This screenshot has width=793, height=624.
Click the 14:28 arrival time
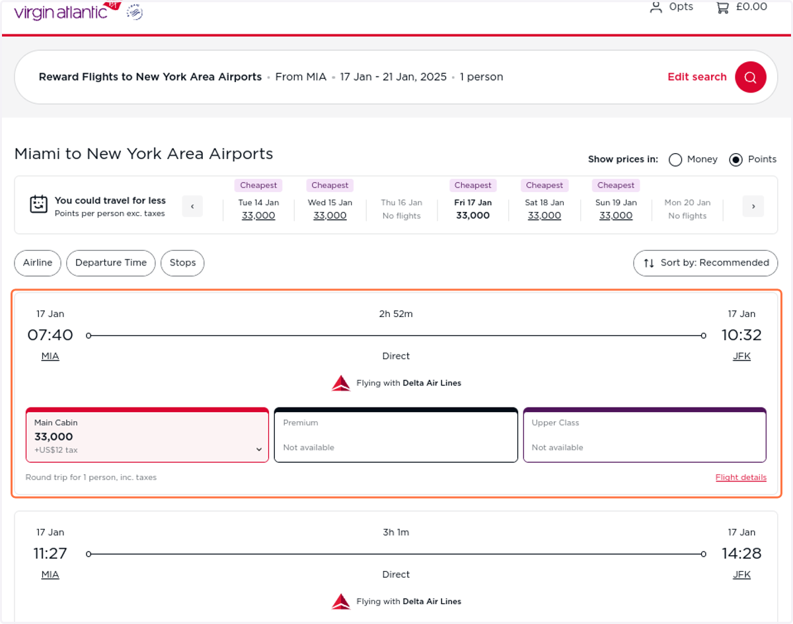(x=741, y=553)
